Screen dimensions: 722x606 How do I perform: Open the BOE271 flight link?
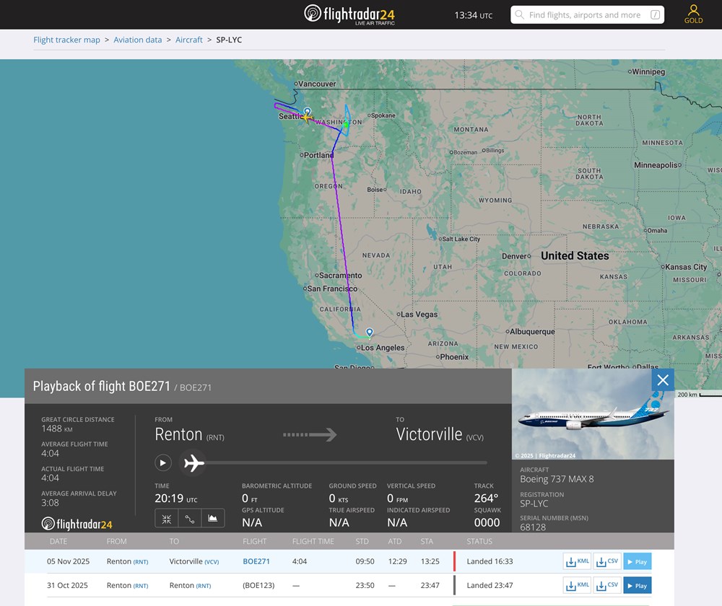tap(256, 561)
